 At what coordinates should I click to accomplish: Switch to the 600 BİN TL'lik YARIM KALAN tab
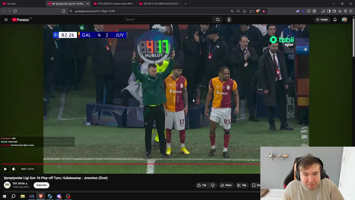click(x=159, y=4)
